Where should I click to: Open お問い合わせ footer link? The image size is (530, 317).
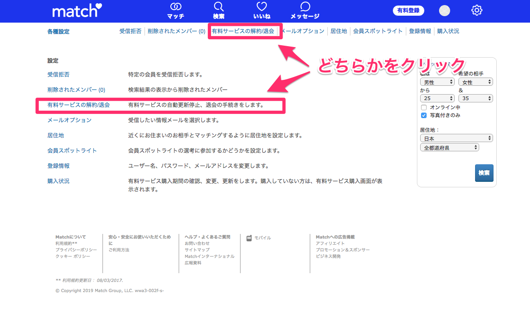point(197,243)
